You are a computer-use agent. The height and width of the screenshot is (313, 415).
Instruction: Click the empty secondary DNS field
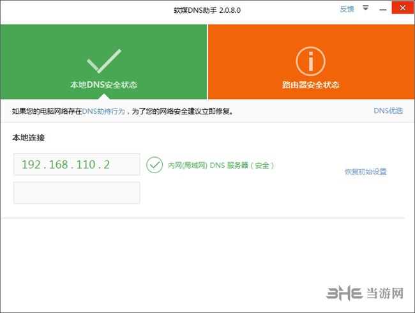click(77, 193)
